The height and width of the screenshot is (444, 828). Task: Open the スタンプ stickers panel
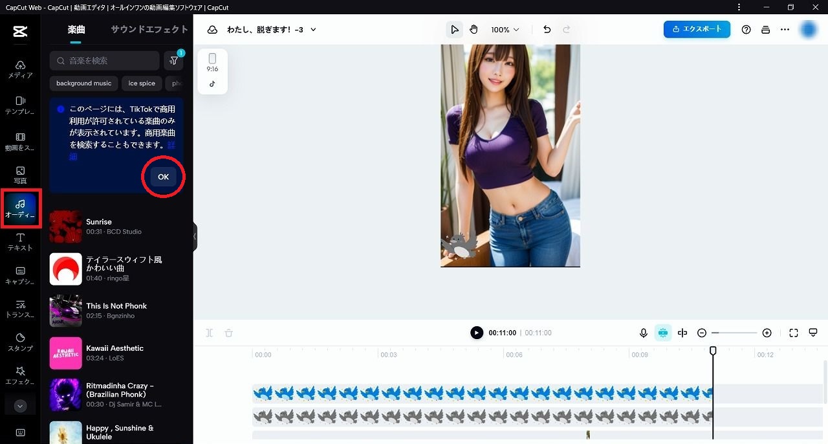[20, 342]
